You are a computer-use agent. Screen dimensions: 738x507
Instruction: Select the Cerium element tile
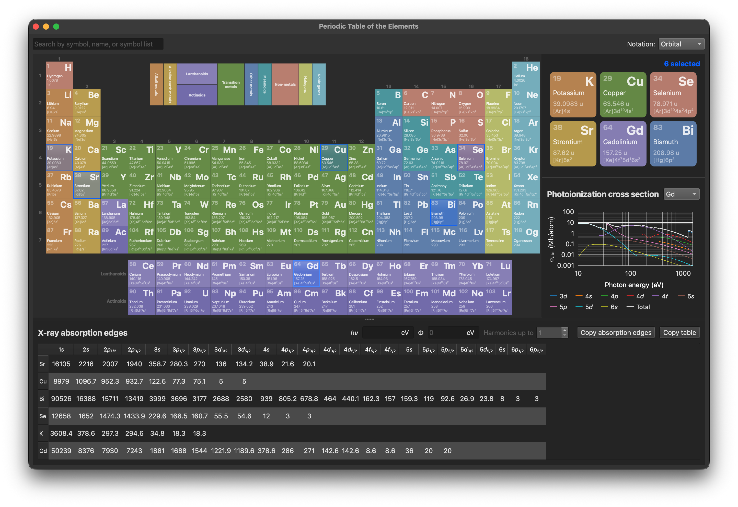[142, 273]
